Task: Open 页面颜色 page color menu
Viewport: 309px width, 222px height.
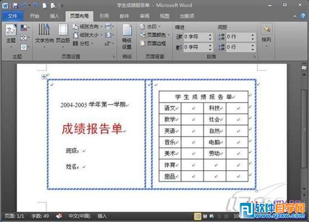Action: click(155, 35)
